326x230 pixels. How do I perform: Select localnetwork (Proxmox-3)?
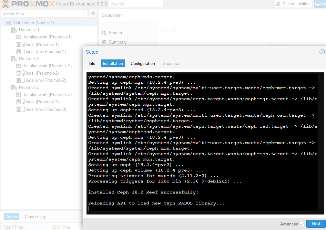click(48, 95)
